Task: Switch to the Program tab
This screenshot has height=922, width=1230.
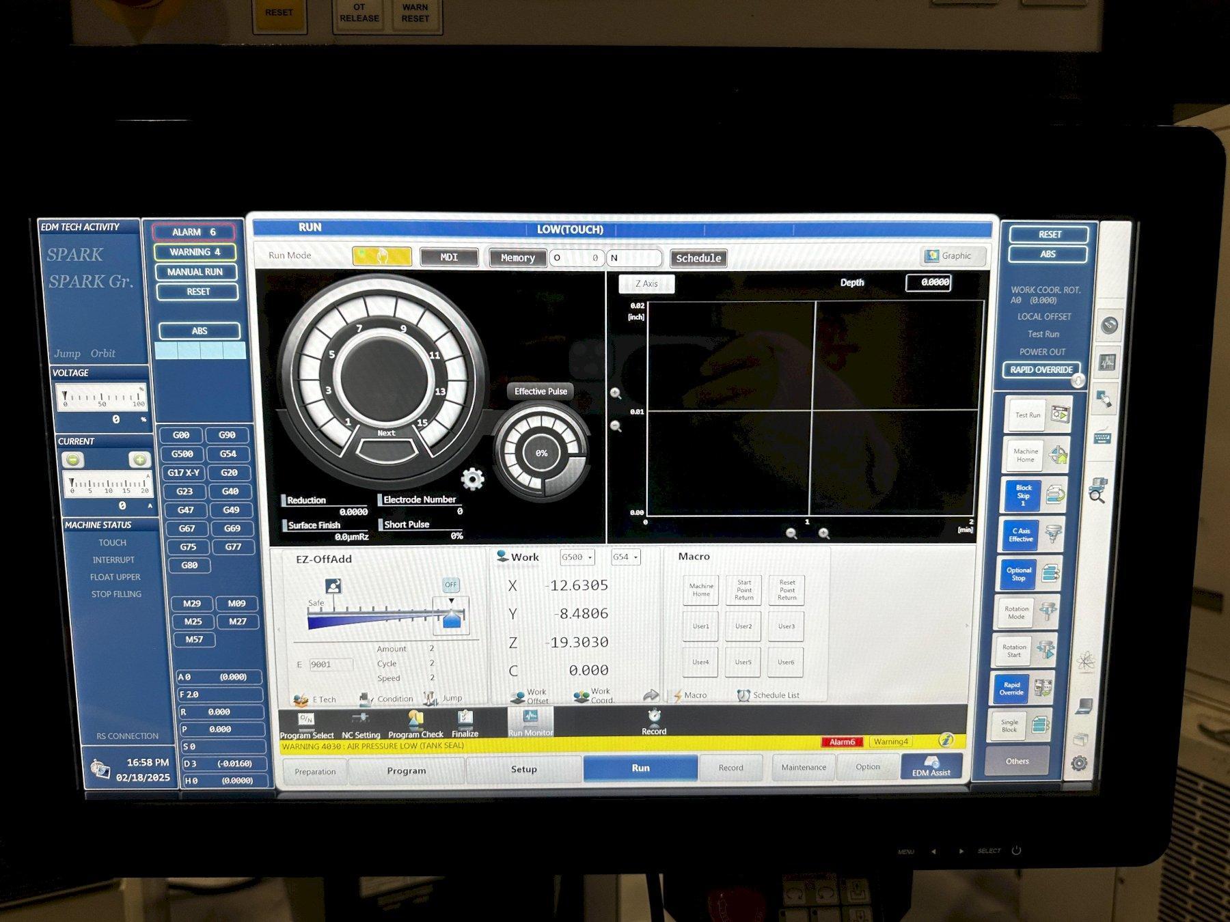Action: tap(407, 770)
